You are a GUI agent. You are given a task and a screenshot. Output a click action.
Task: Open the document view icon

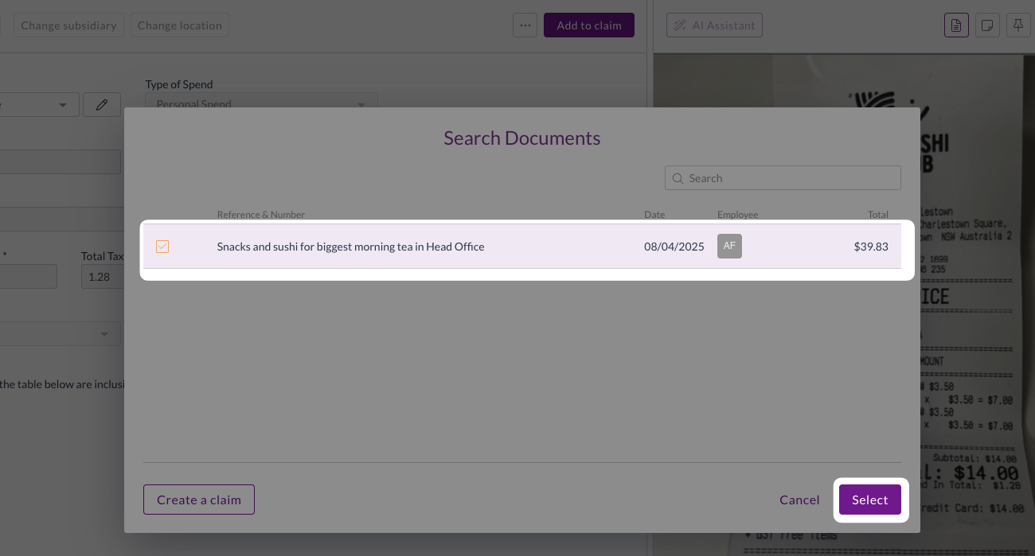click(956, 25)
